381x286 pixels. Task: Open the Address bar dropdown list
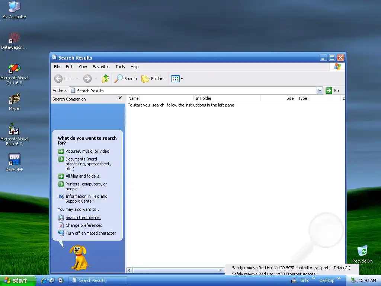(320, 90)
